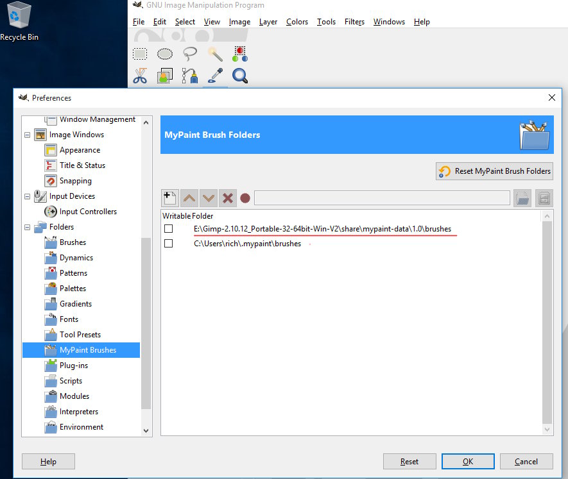Click the Fonts folder icon in tree

[51, 319]
